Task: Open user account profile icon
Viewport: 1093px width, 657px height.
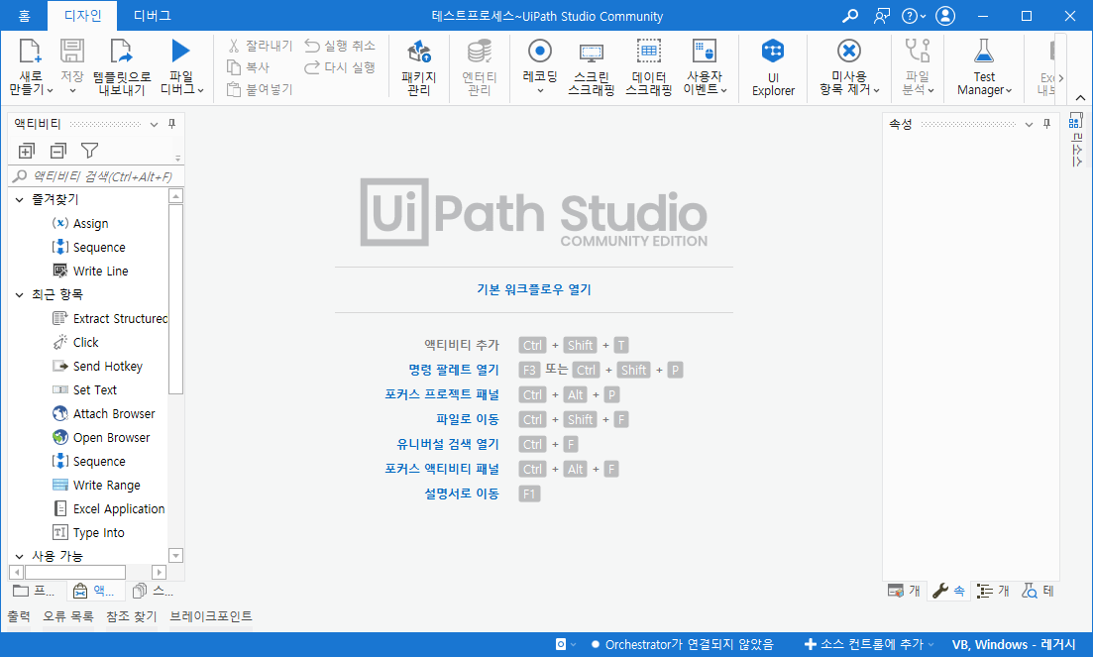Action: pyautogui.click(x=945, y=16)
